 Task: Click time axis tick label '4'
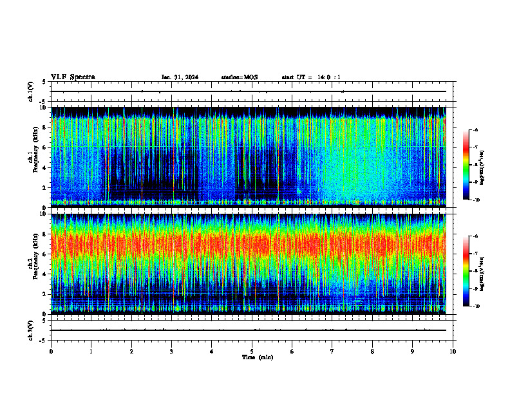(x=212, y=352)
